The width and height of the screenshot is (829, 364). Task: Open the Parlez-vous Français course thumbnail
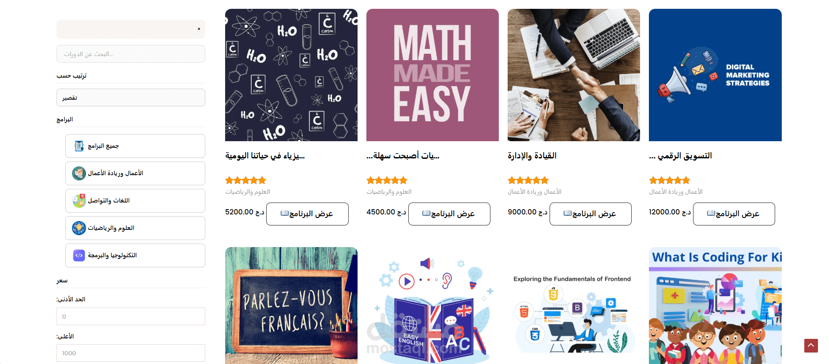tap(291, 305)
